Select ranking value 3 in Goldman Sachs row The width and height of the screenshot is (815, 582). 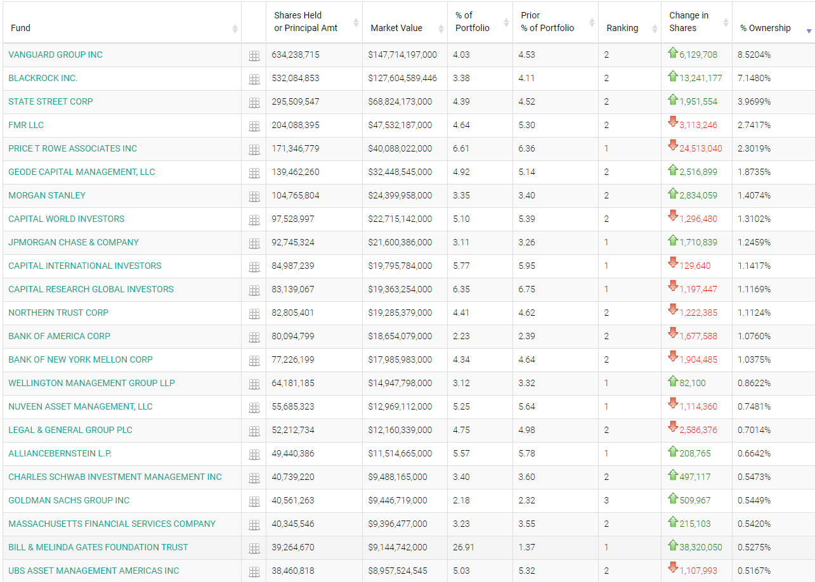coord(606,500)
